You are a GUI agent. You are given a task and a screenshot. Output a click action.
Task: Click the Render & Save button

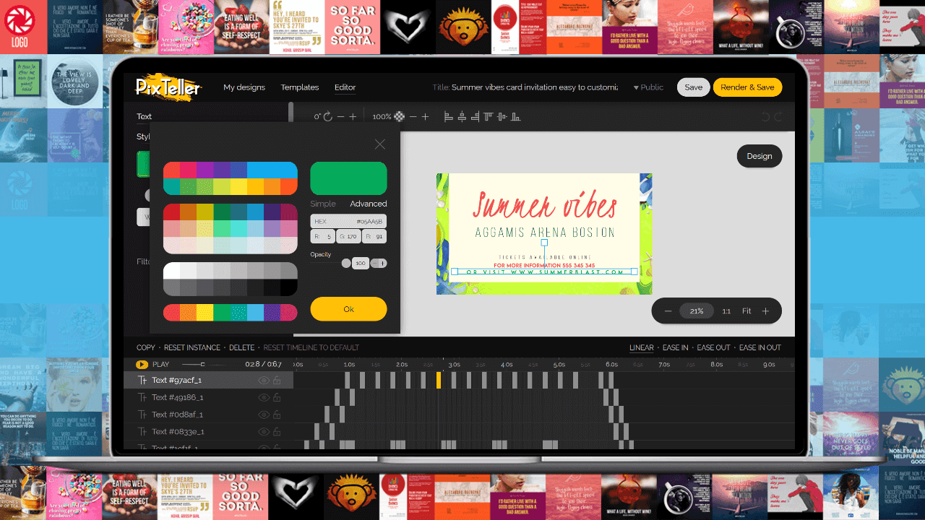(747, 87)
